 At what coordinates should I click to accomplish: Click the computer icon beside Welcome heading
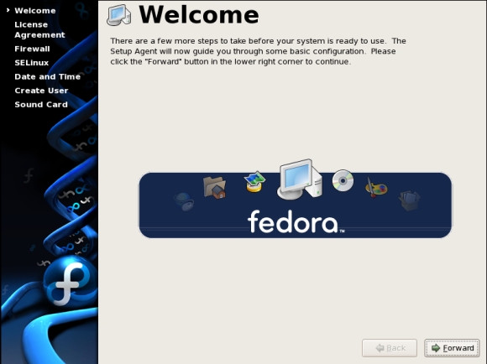[x=118, y=15]
